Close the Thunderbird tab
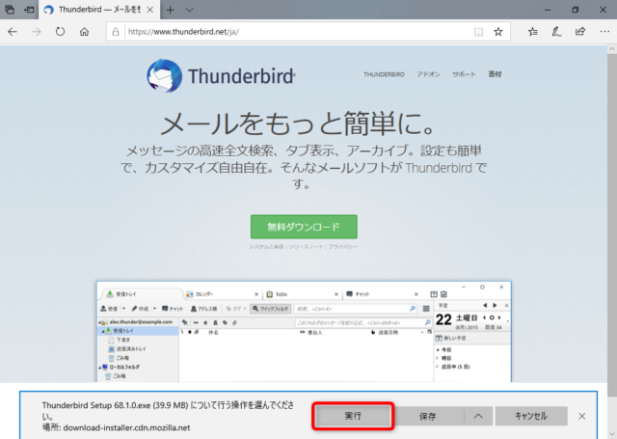Viewport: 617px width, 439px height. 150,10
